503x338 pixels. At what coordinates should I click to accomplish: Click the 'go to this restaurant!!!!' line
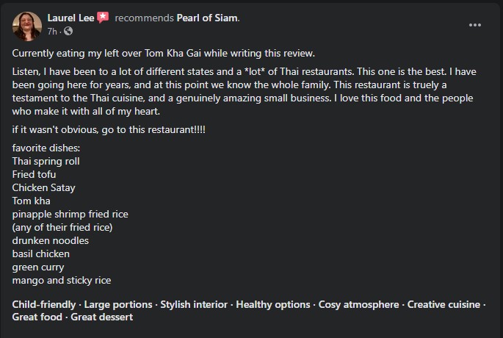pos(109,130)
